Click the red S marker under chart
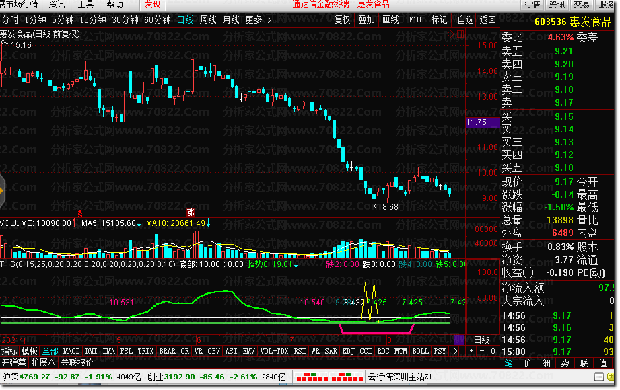This screenshot has width=620, height=390. 80,214
